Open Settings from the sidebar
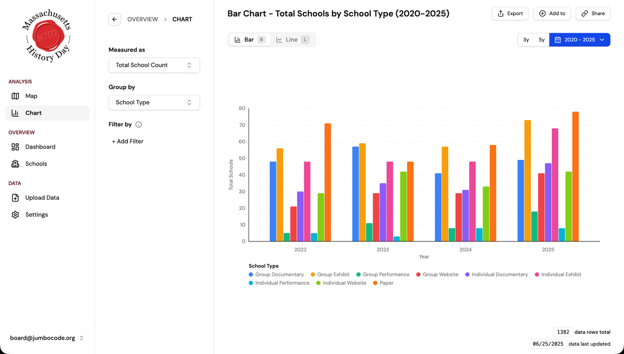 click(36, 214)
